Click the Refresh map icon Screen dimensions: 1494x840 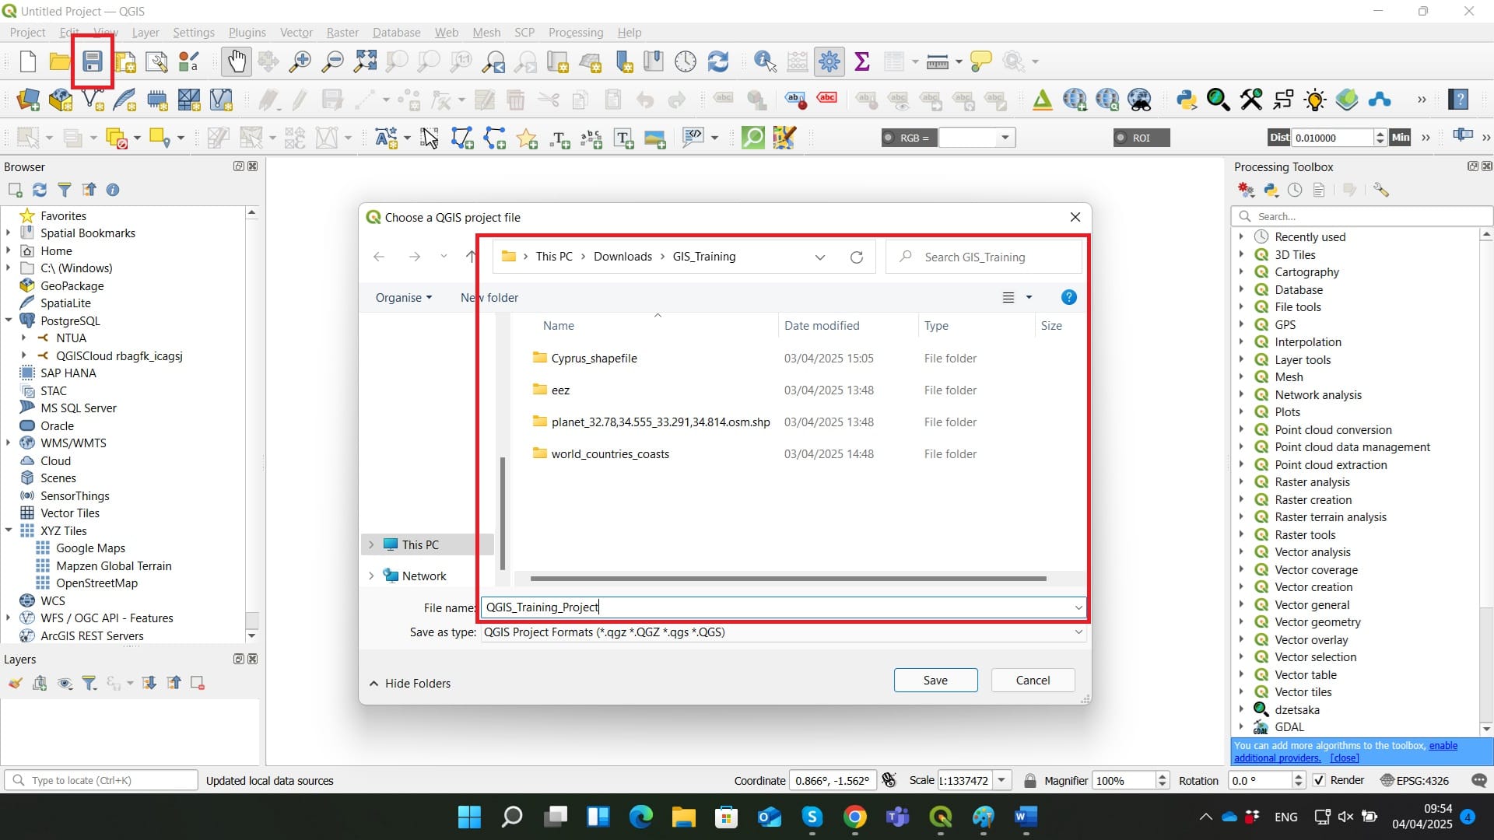717,61
